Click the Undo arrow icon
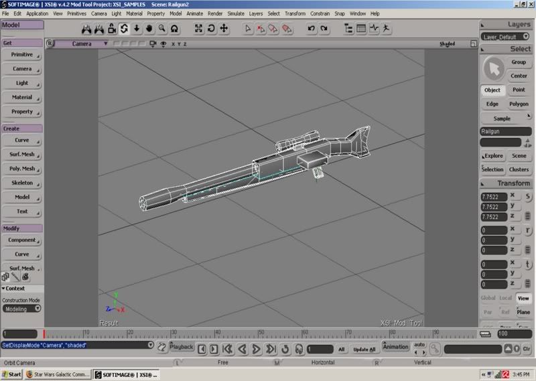The height and width of the screenshot is (381, 536). (x=311, y=28)
